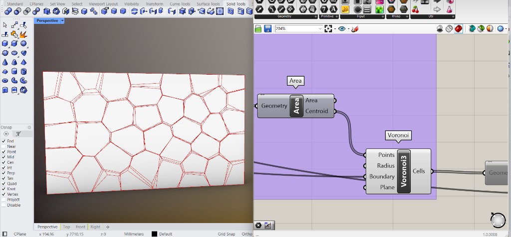Choose the Explode tool with orange burst
Image resolution: width=511 pixels, height=237 pixels.
23,34
